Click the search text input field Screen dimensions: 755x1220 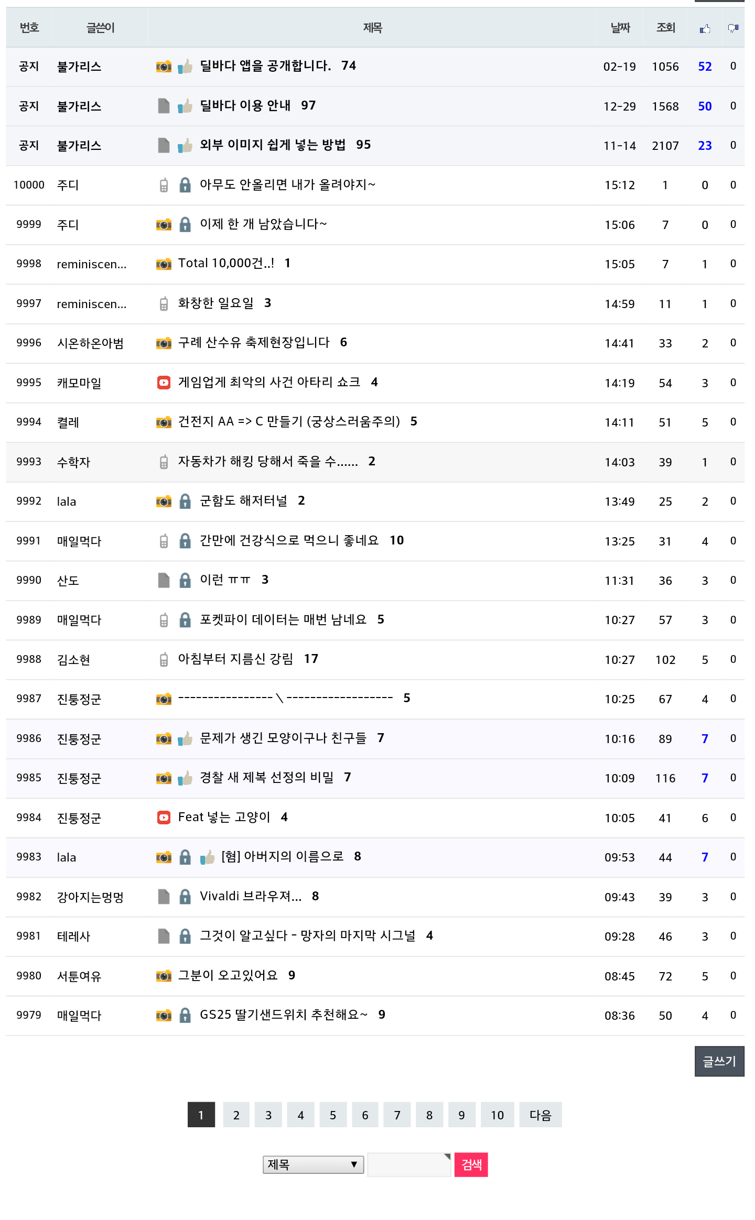(x=408, y=1164)
